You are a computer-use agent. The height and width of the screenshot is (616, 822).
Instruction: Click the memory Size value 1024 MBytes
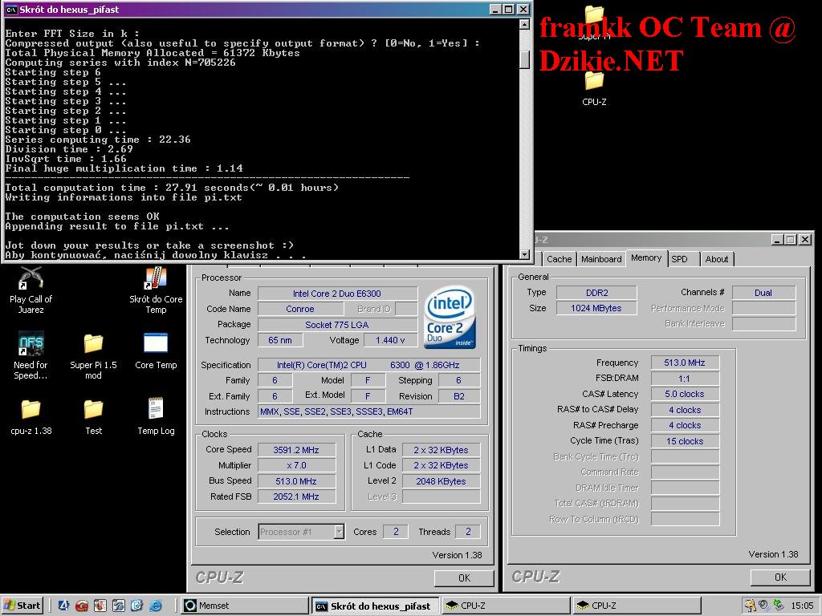596,308
